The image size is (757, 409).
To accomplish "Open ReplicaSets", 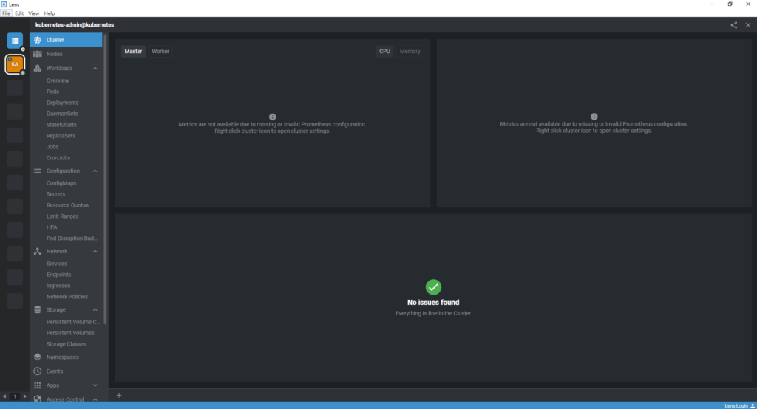I will pos(61,136).
